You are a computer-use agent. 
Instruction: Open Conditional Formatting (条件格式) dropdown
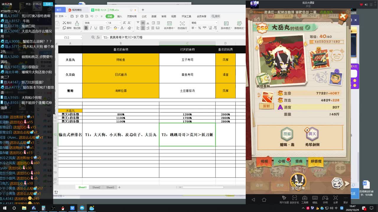pos(226,25)
